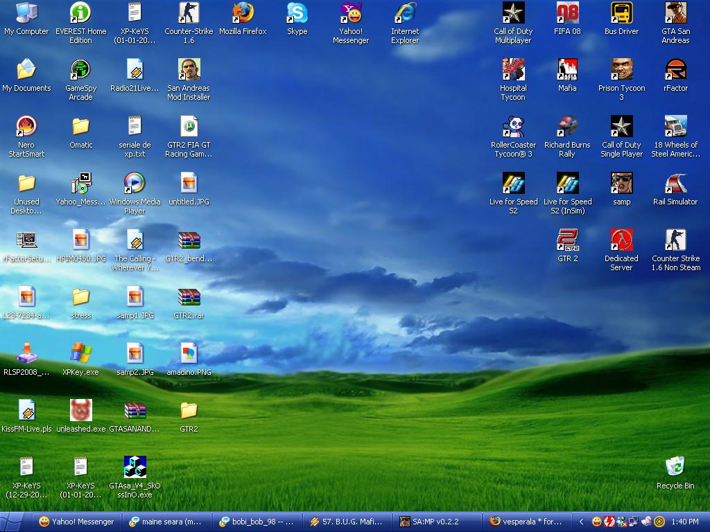Open the Recycle Bin
Viewport: 710px width, 532px height.
675,468
